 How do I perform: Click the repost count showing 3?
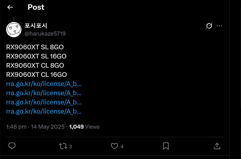(70, 147)
